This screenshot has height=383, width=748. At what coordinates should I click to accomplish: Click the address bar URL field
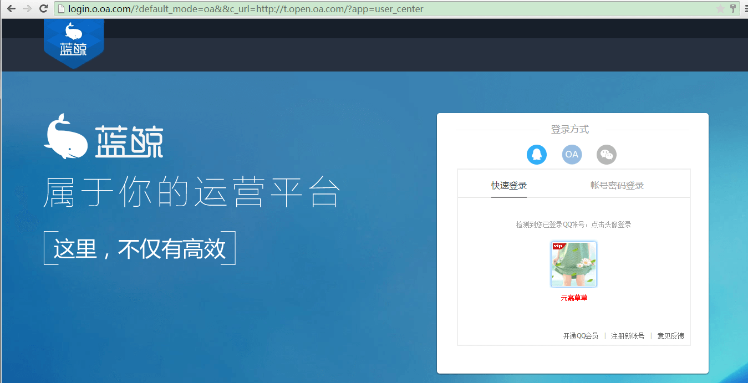(396, 9)
